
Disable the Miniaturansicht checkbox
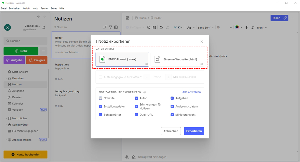(x=172, y=115)
